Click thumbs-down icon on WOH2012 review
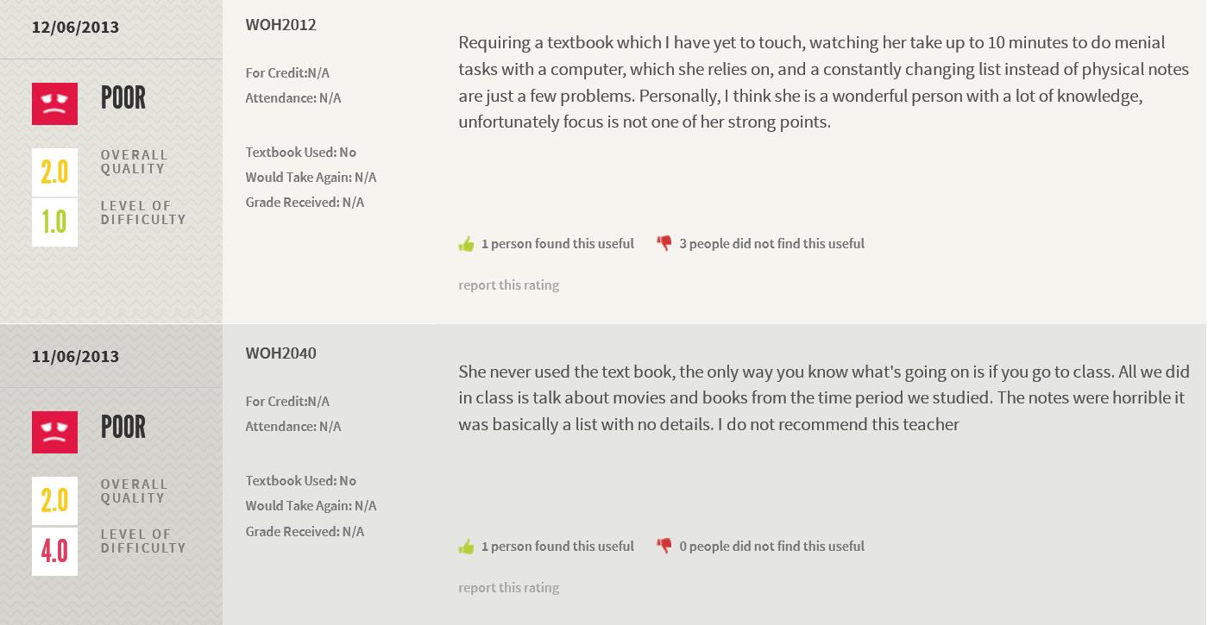 664,244
